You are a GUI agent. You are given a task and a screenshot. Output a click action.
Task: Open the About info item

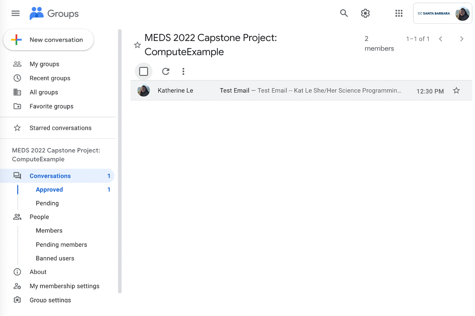coord(38,272)
